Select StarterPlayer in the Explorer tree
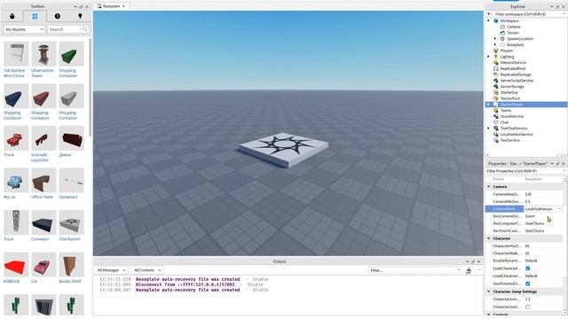Image resolution: width=568 pixels, height=319 pixels. [526, 105]
